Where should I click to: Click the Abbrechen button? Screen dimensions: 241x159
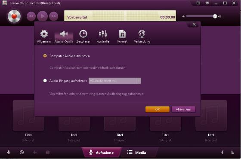point(183,110)
